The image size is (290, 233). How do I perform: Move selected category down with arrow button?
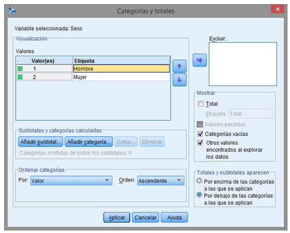pyautogui.click(x=179, y=80)
